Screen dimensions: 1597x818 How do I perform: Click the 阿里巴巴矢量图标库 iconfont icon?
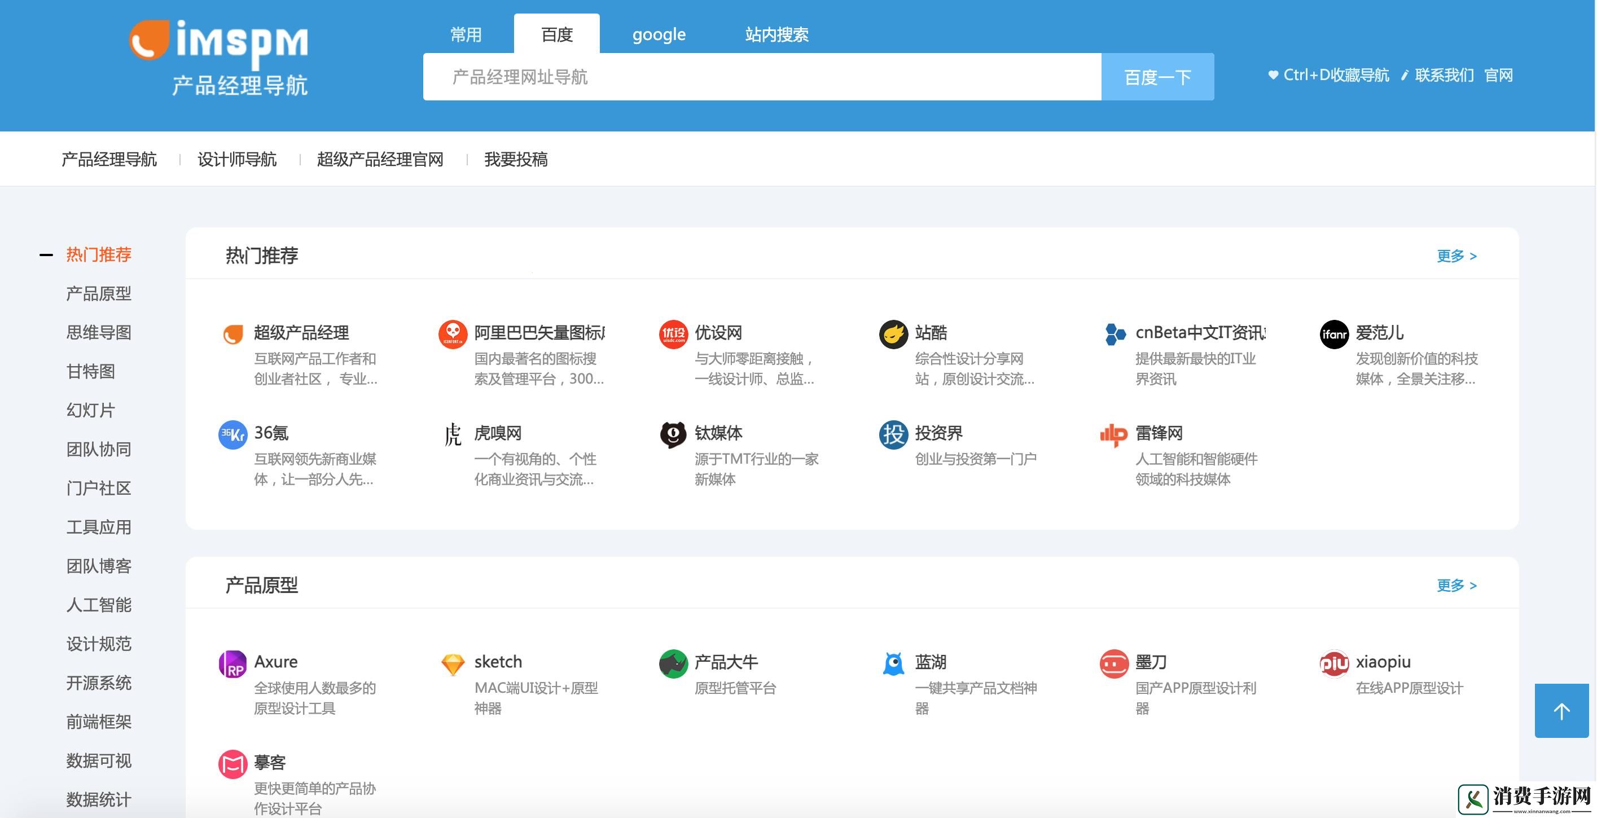453,335
